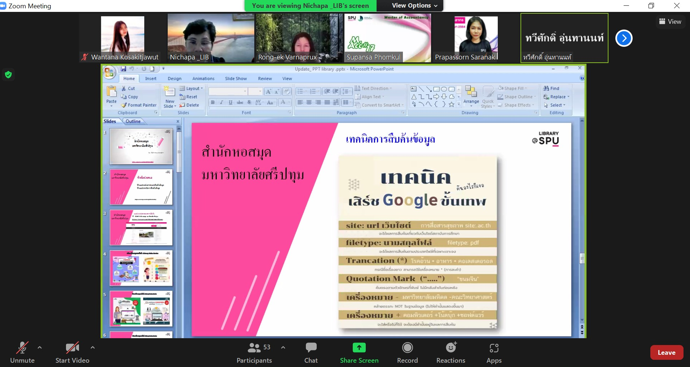Click Find in Editing group
Screen dimensions: 690x367
click(x=551, y=88)
